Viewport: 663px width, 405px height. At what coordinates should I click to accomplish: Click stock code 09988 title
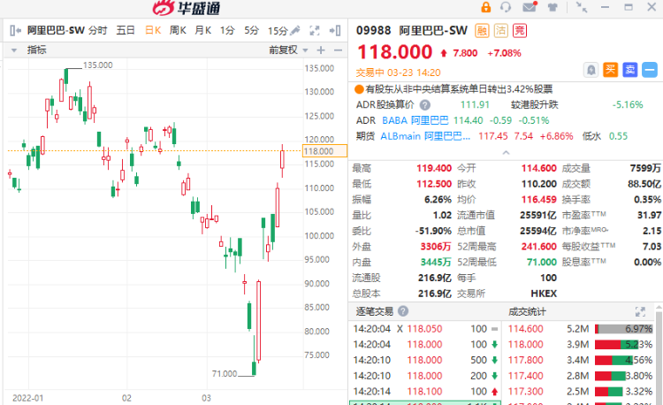point(373,30)
